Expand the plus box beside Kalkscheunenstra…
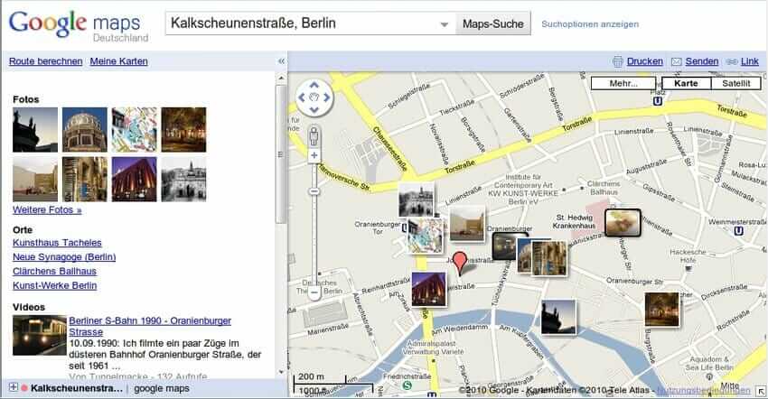The width and height of the screenshot is (768, 399). click(x=13, y=389)
